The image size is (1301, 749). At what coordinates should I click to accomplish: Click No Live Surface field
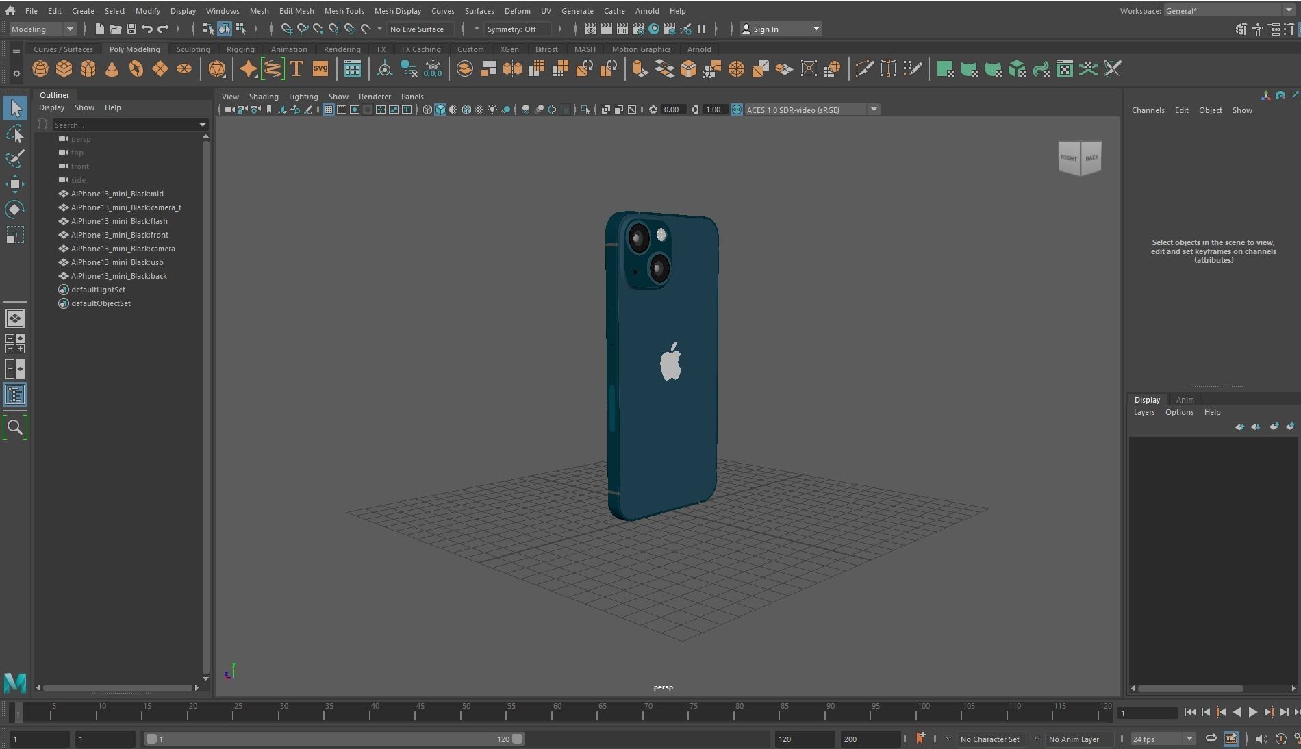click(x=420, y=29)
